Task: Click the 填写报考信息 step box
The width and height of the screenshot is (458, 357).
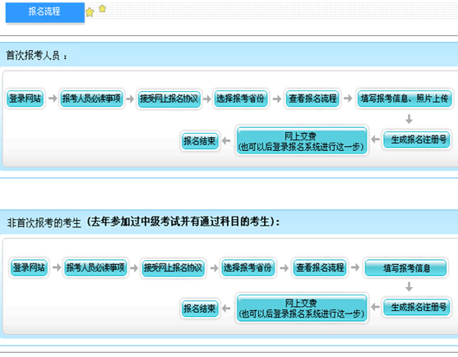Action: pos(406,268)
